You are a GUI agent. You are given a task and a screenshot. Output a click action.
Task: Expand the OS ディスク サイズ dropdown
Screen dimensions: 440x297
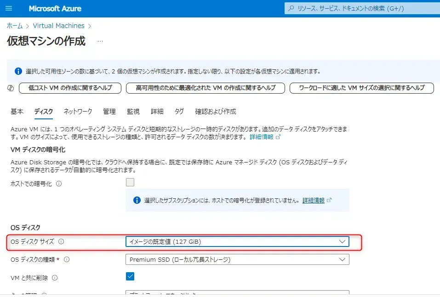[237, 241]
